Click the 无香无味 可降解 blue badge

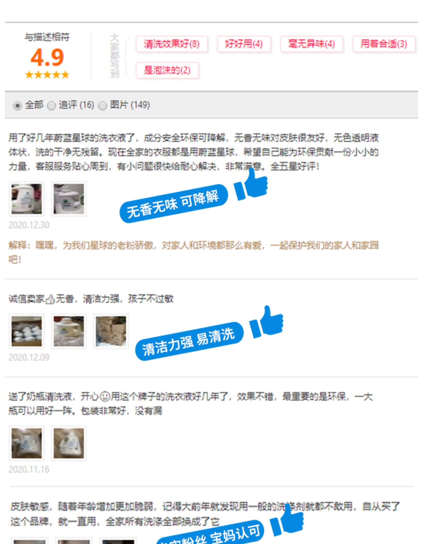click(174, 204)
